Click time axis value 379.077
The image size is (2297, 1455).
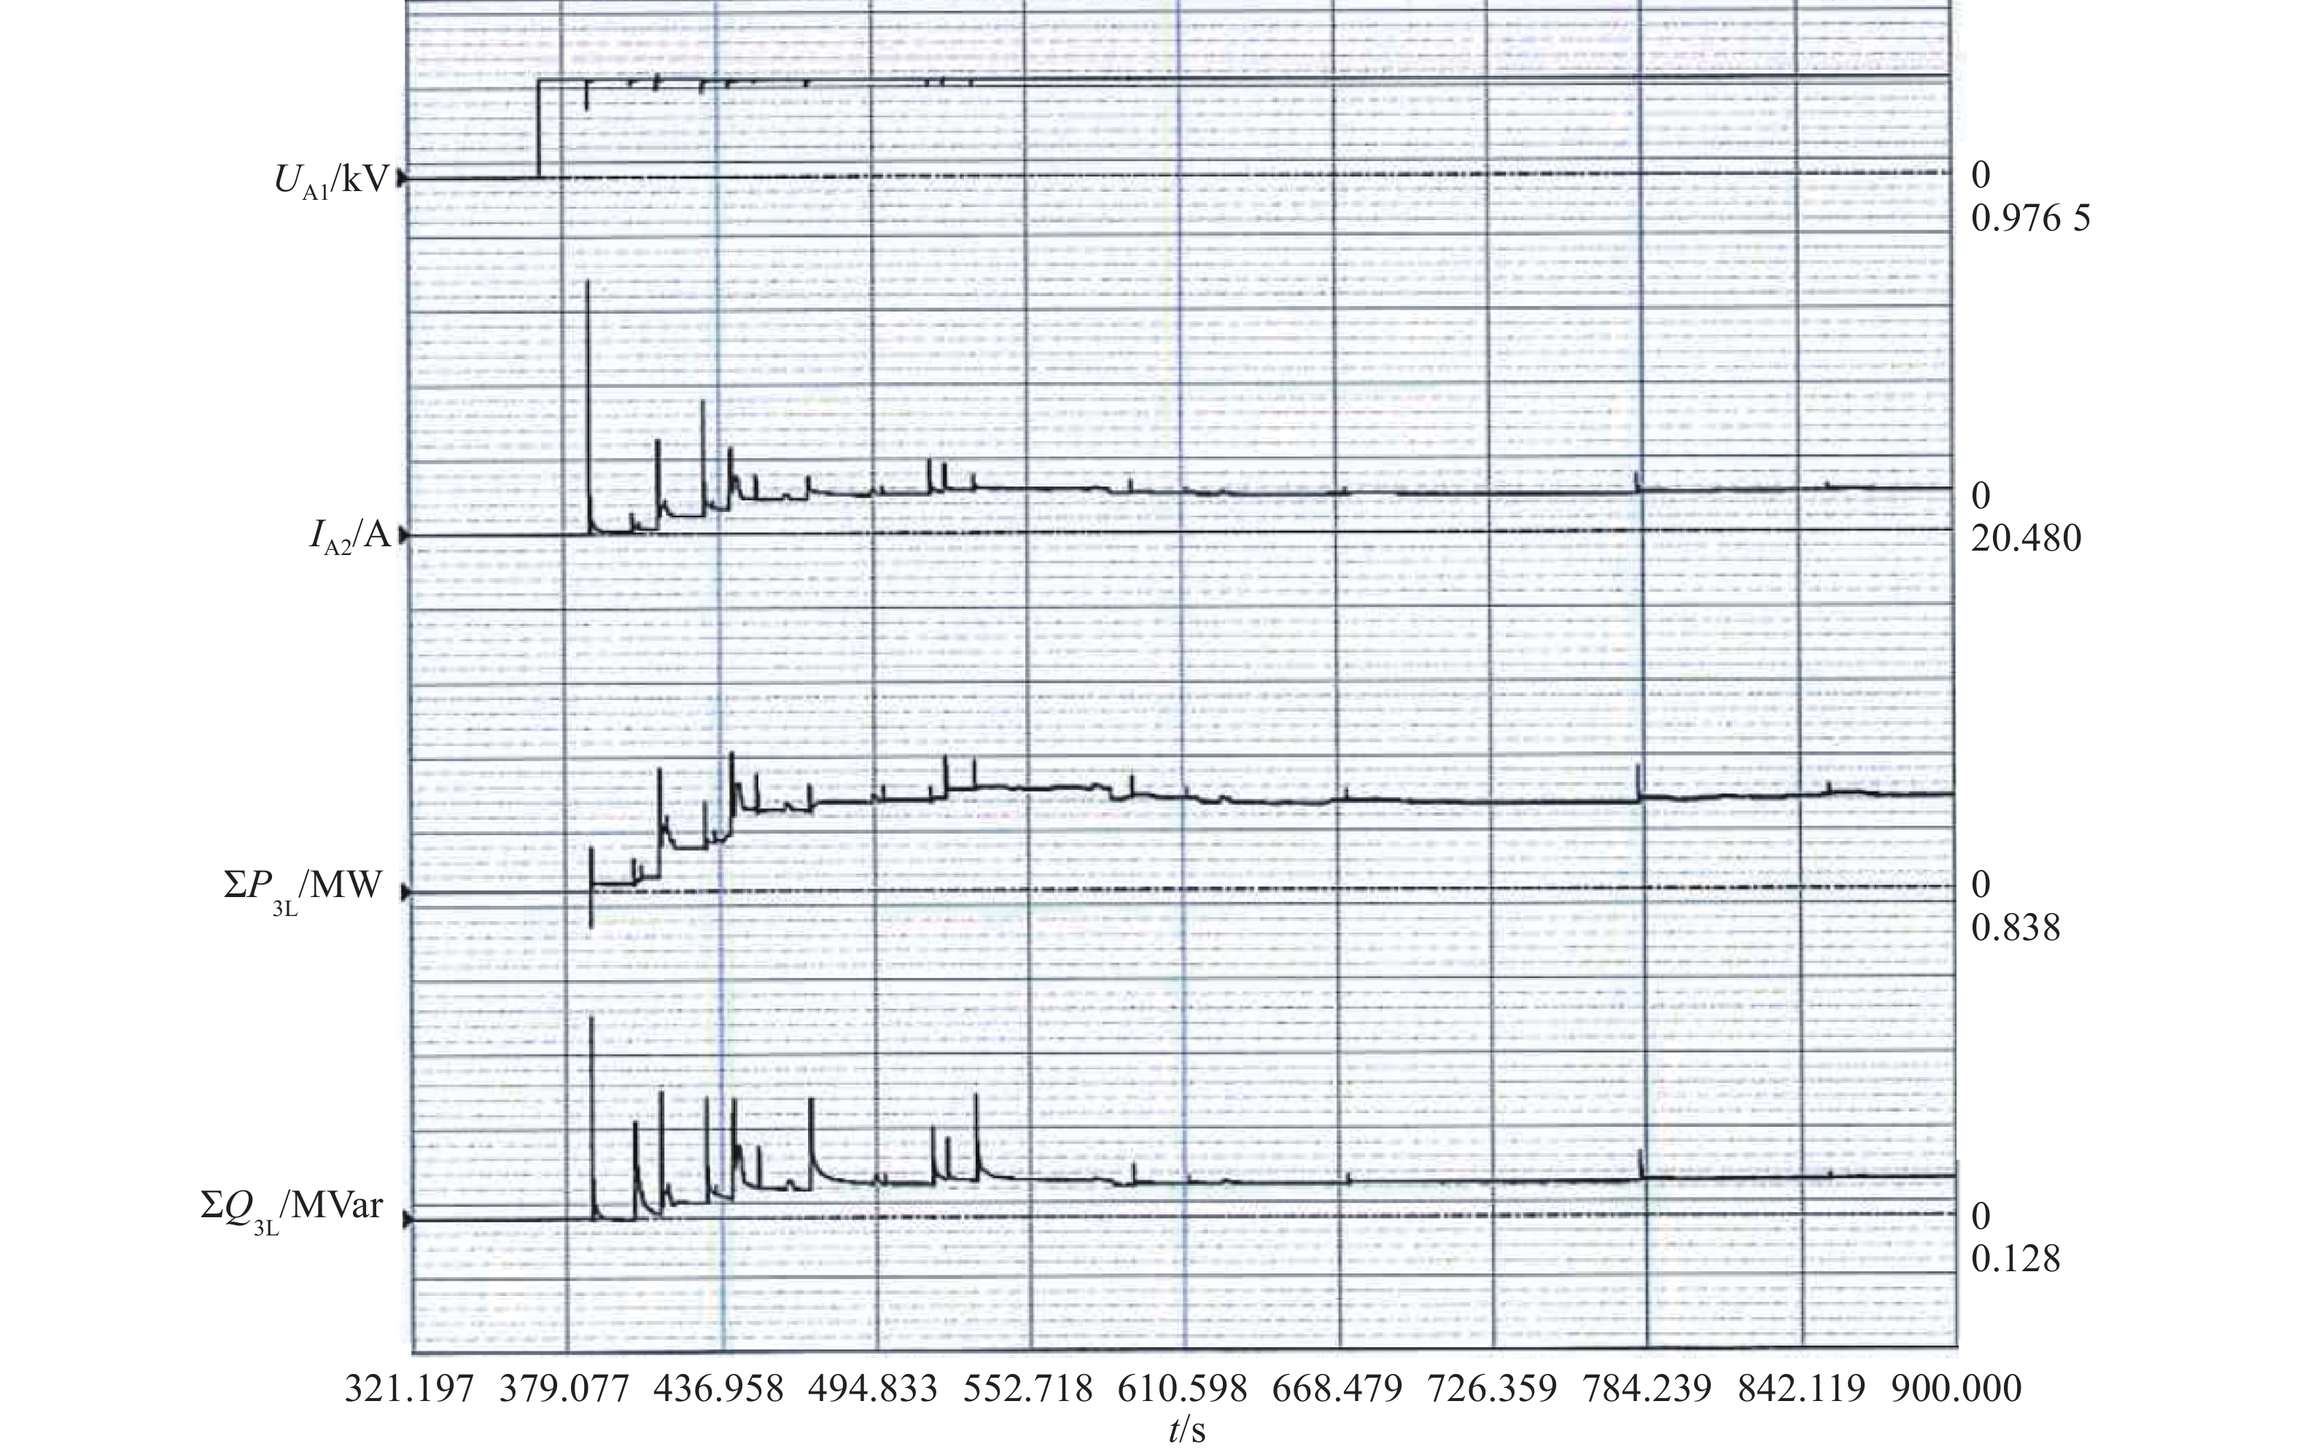(564, 1389)
